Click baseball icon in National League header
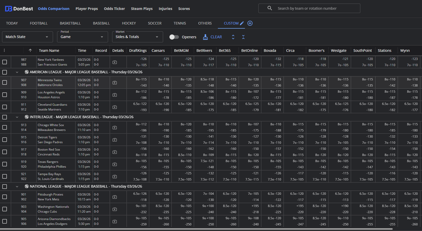422x231 pixels. [x=27, y=186]
